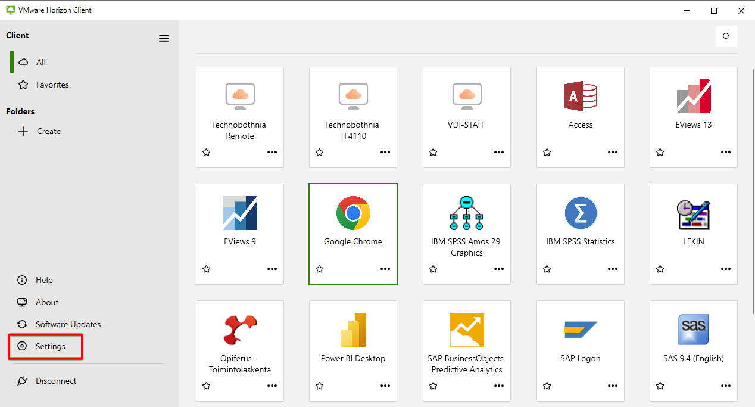The image size is (755, 407).
Task: Mark Technobothnia Remote as favorite with star
Action: pyautogui.click(x=207, y=153)
